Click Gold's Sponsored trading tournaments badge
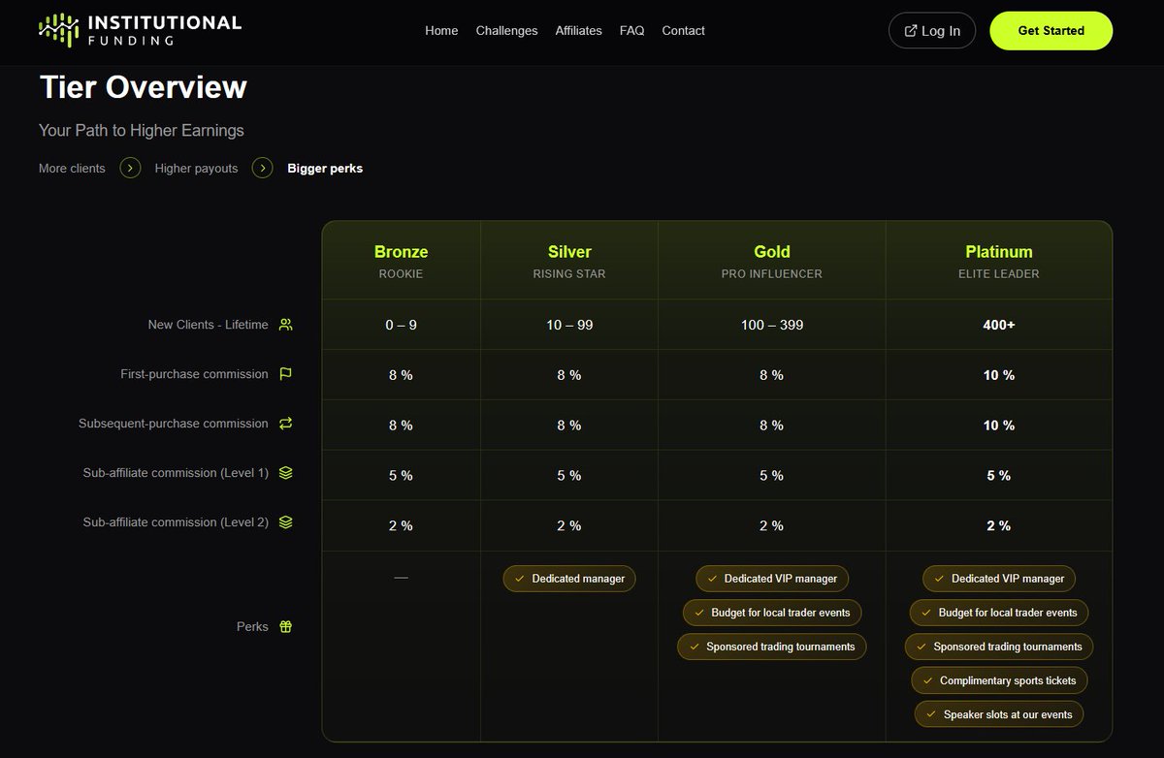The height and width of the screenshot is (758, 1164). coord(771,647)
